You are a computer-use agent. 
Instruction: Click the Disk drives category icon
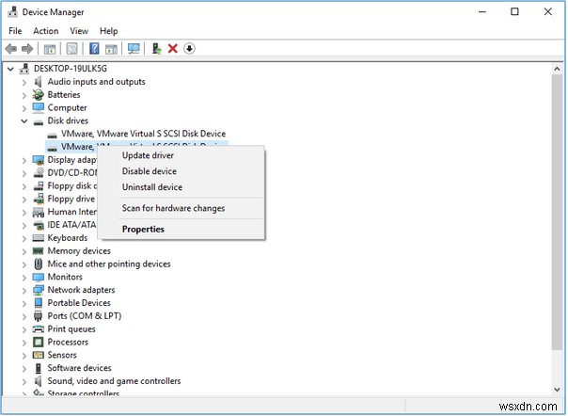tap(38, 121)
